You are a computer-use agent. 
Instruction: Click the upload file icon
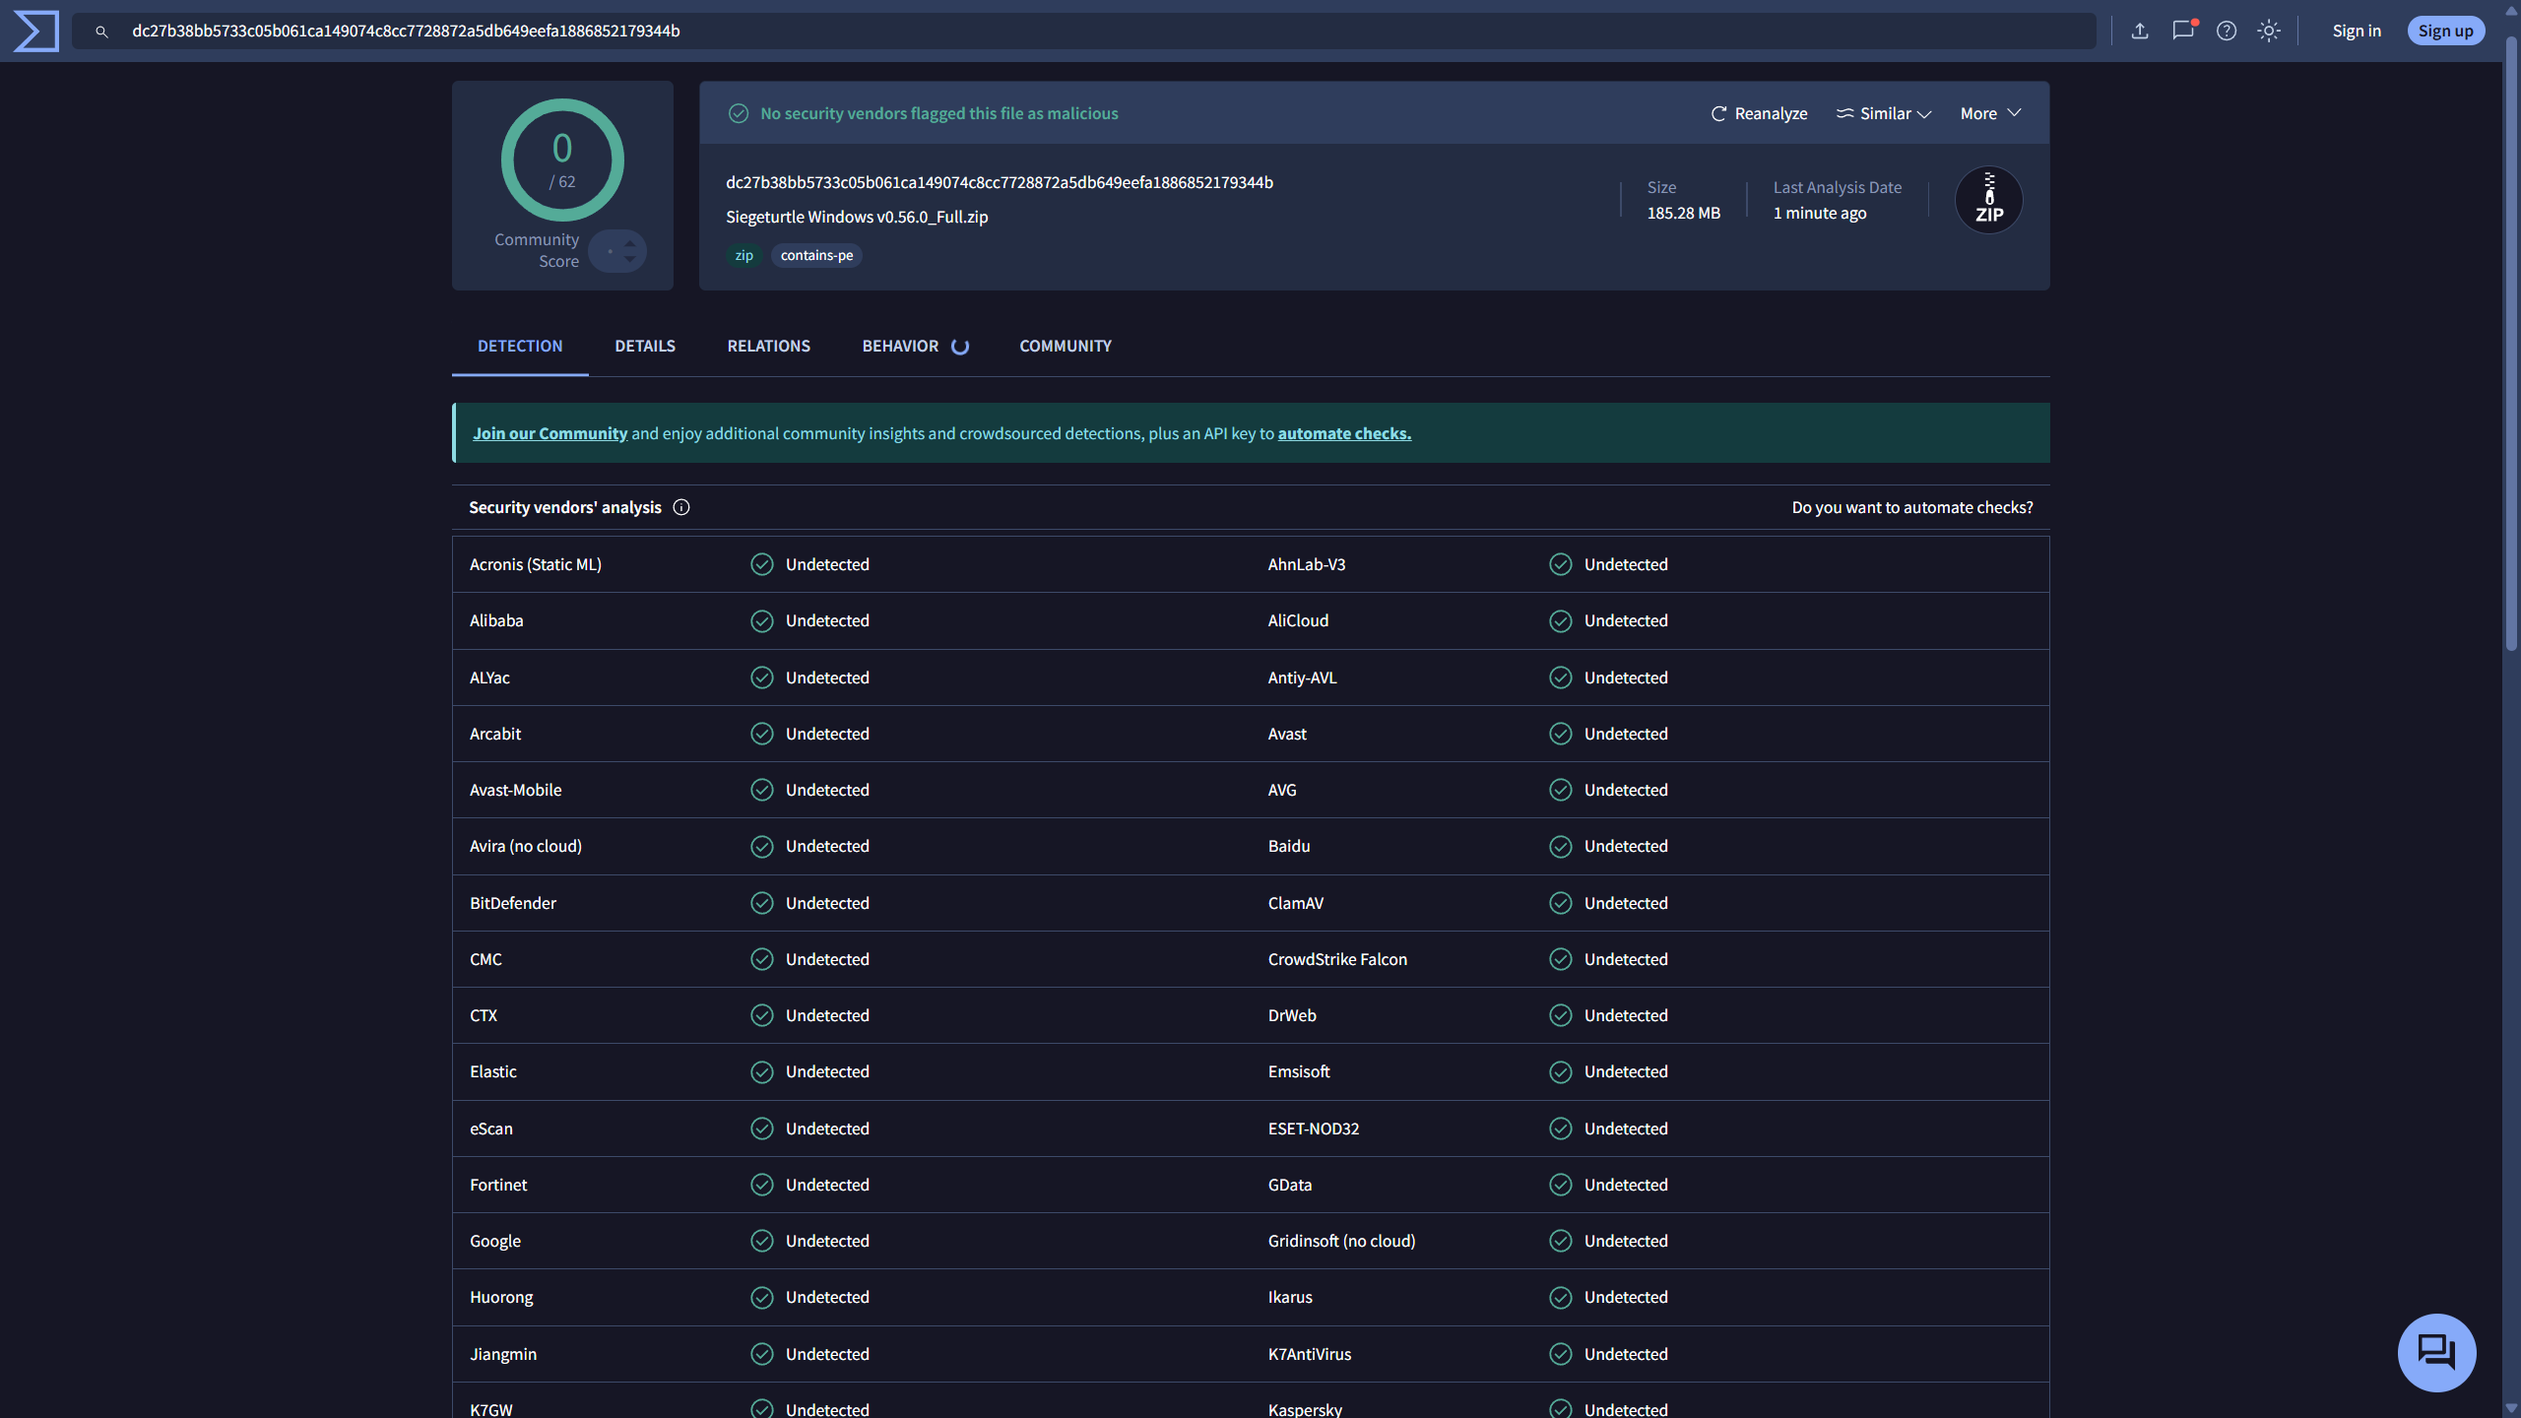pyautogui.click(x=2140, y=31)
